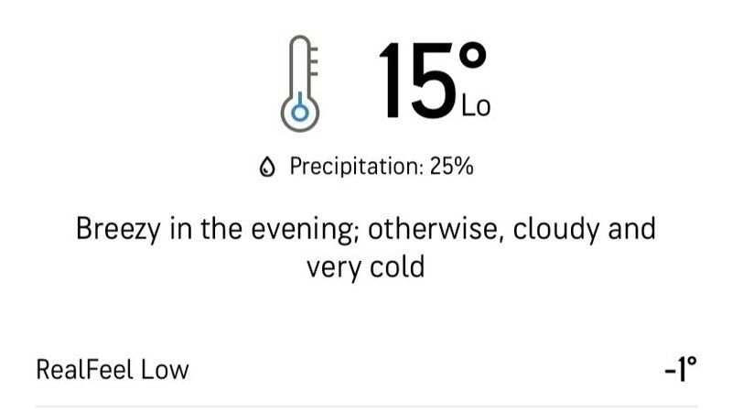732x412 pixels.
Task: Click the thermometer icon
Action: pos(297,81)
